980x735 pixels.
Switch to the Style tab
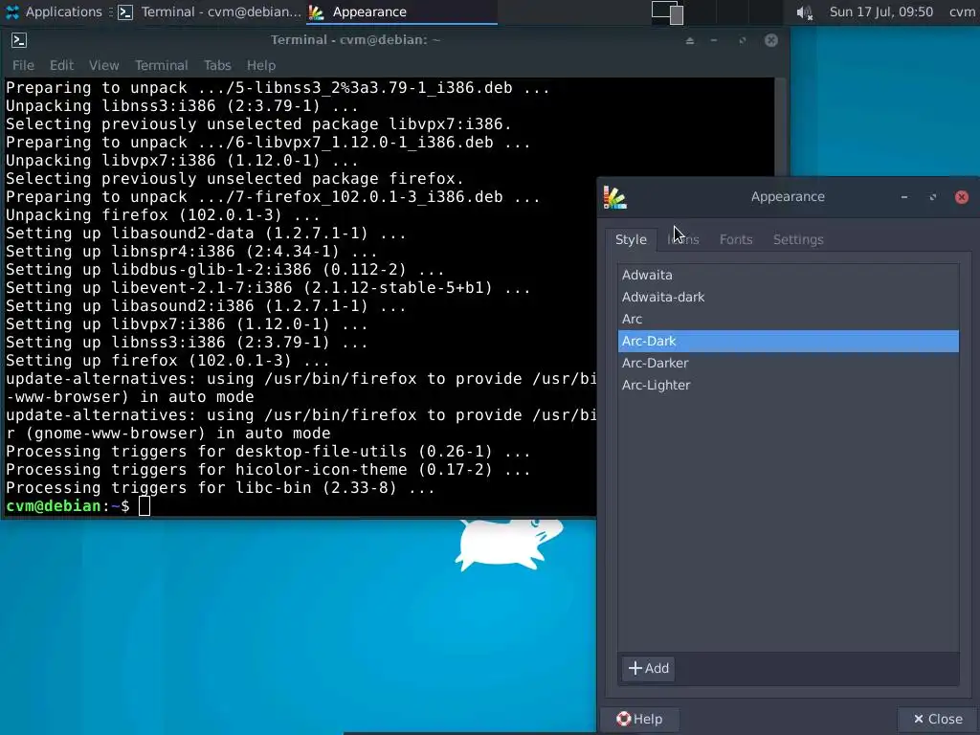pyautogui.click(x=631, y=239)
